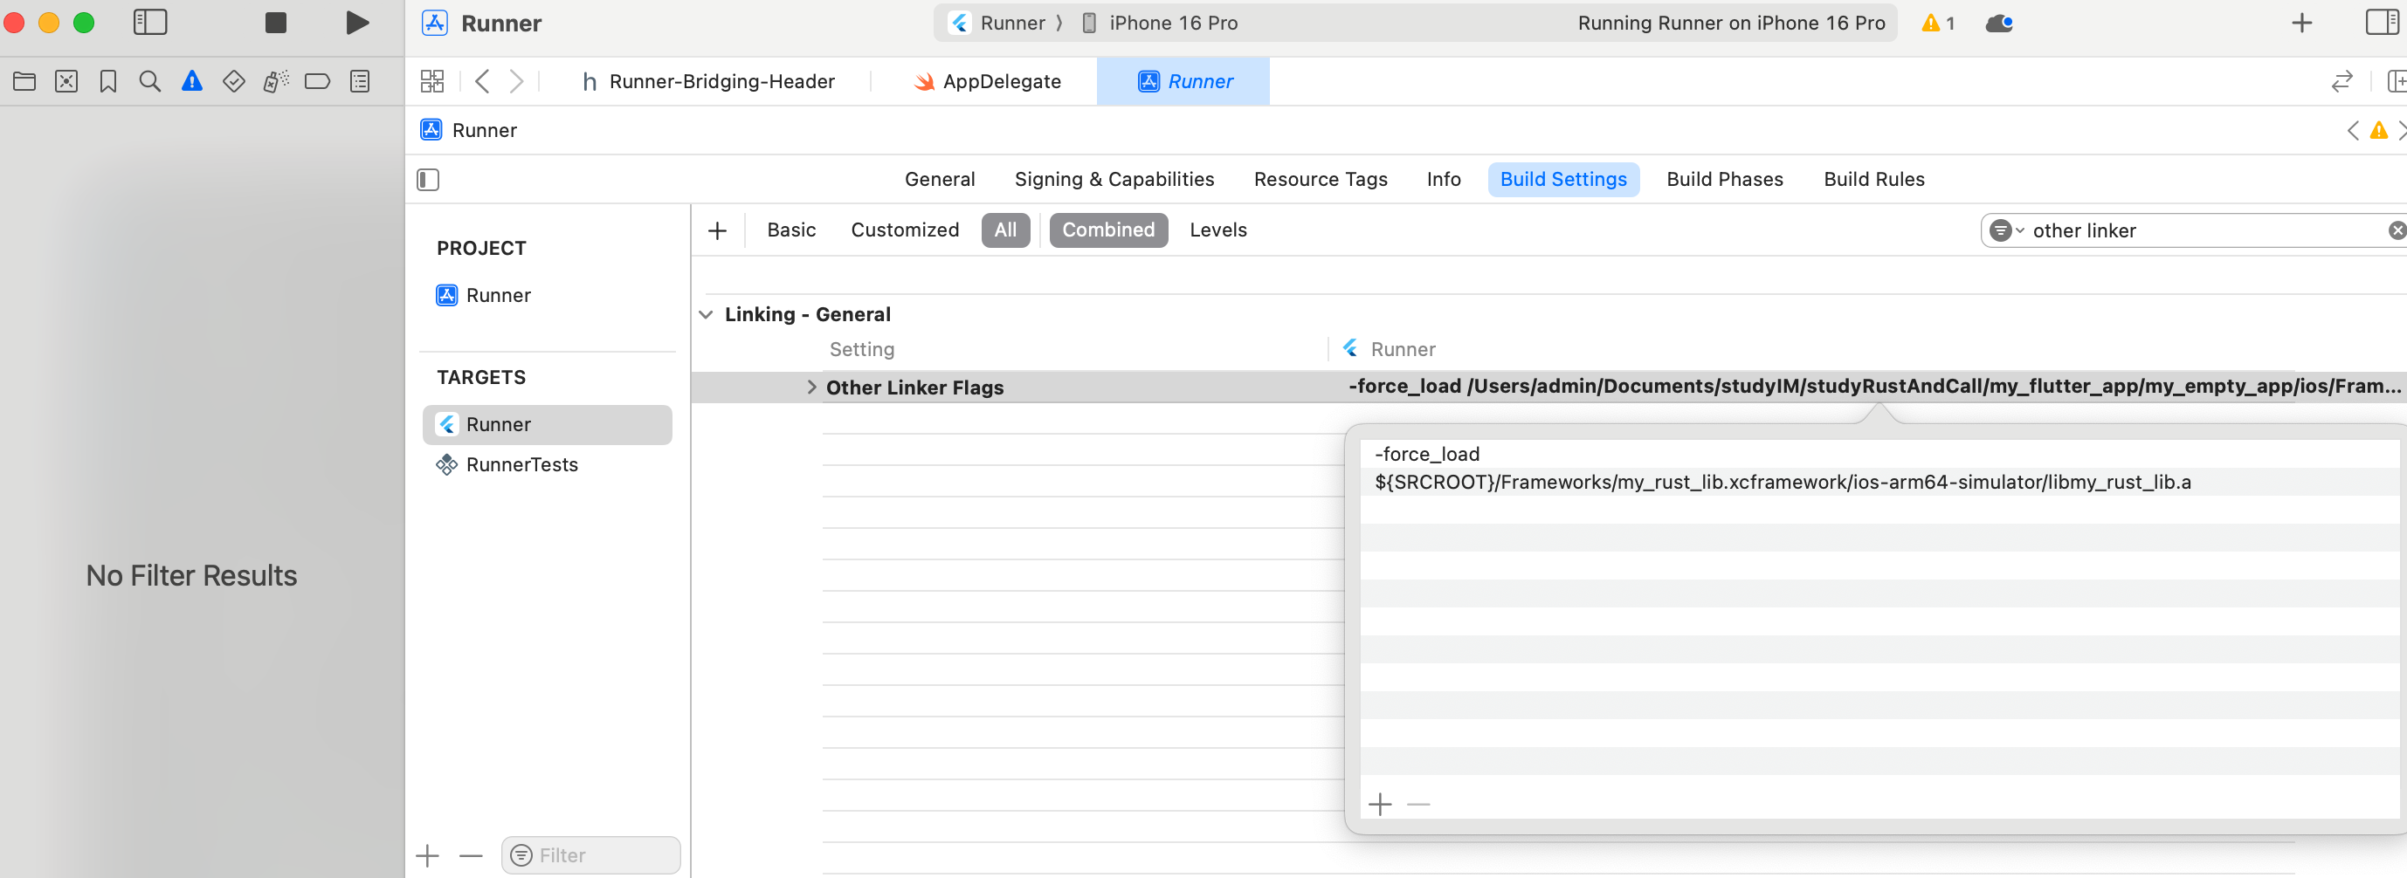Collapse the Linking - General section
The height and width of the screenshot is (878, 2407).
coord(706,315)
